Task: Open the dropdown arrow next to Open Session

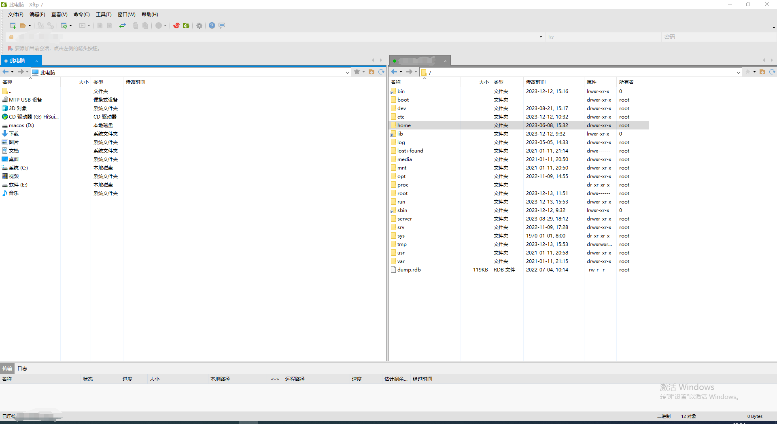Action: tap(30, 25)
